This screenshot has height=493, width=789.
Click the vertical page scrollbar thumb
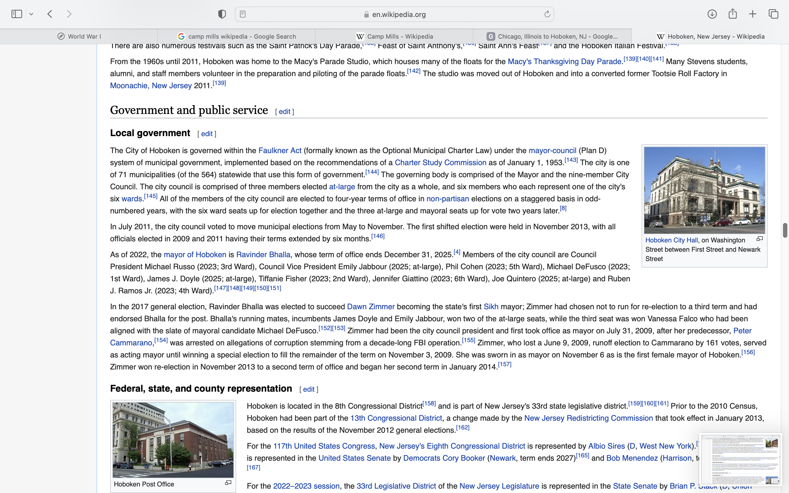point(785,231)
